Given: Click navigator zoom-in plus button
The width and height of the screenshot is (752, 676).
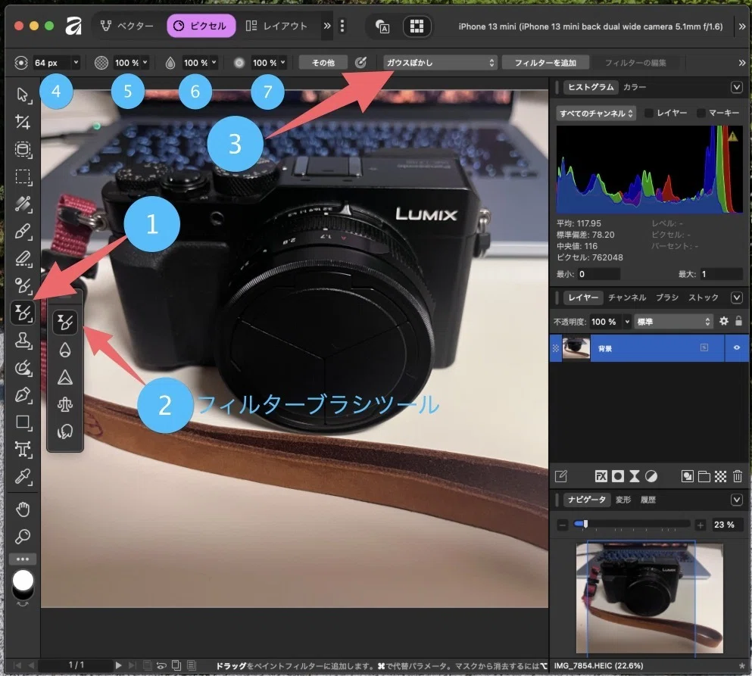Looking at the screenshot, I should pos(701,525).
